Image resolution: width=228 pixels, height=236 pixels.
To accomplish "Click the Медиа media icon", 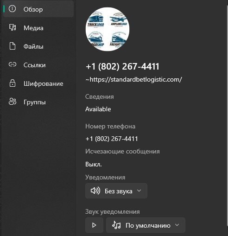I will pos(13,27).
